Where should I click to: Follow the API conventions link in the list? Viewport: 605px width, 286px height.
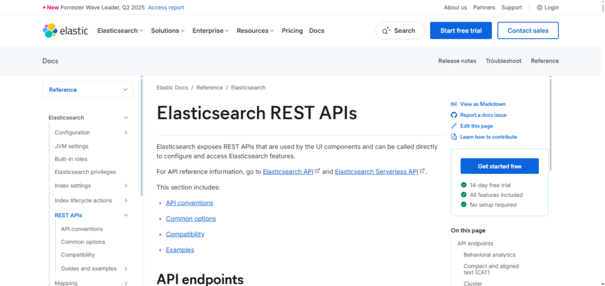(x=190, y=203)
